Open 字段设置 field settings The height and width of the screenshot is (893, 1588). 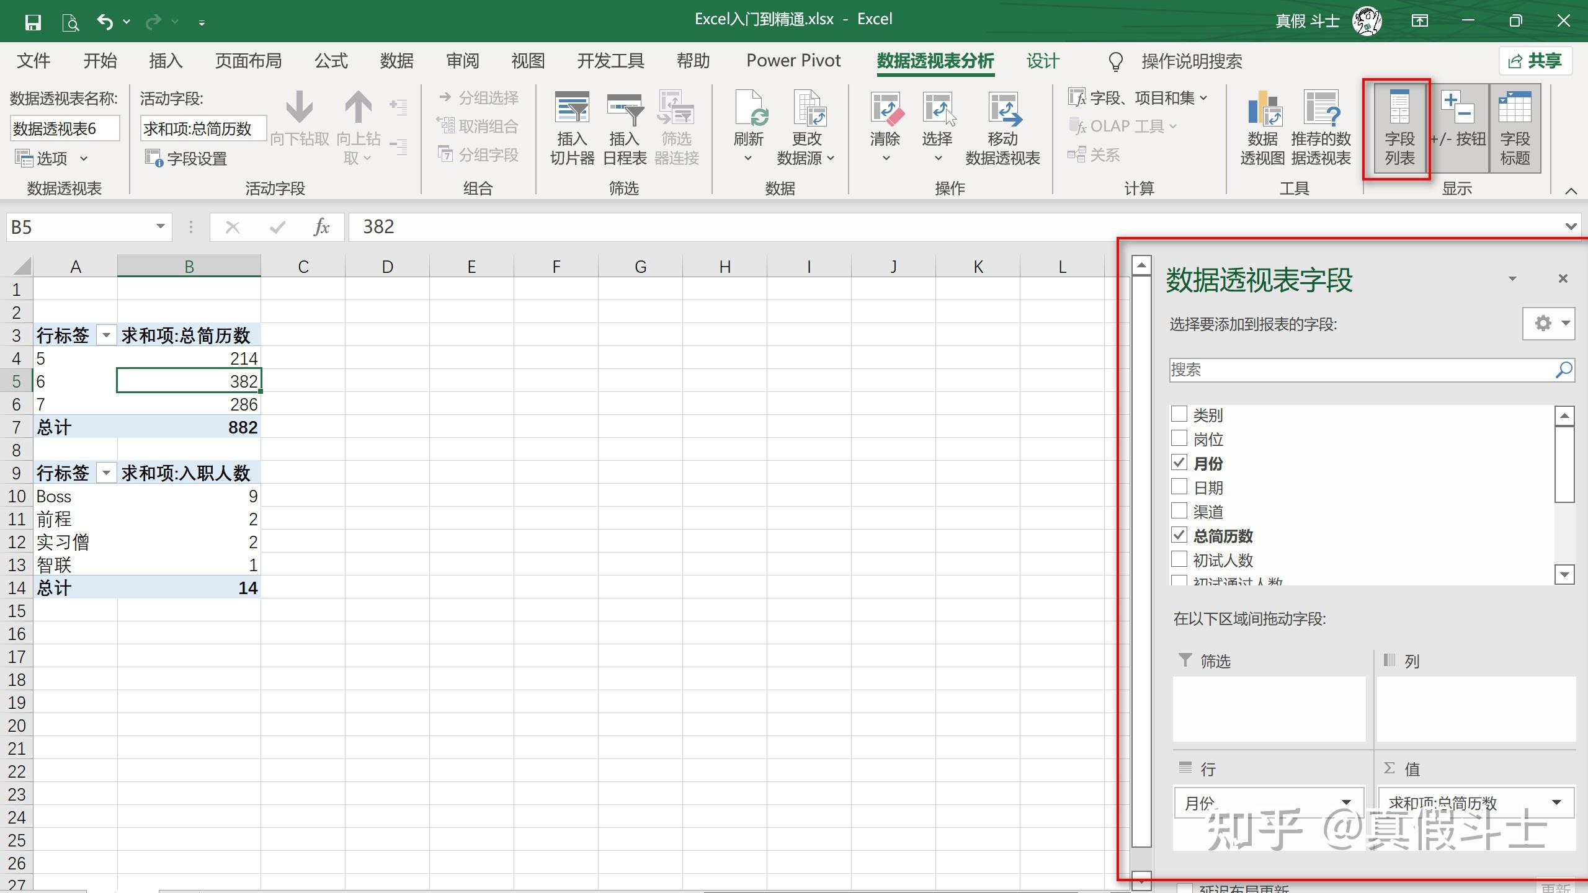point(187,158)
